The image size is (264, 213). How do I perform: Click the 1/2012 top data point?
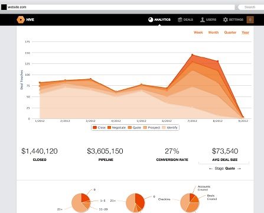point(40,83)
